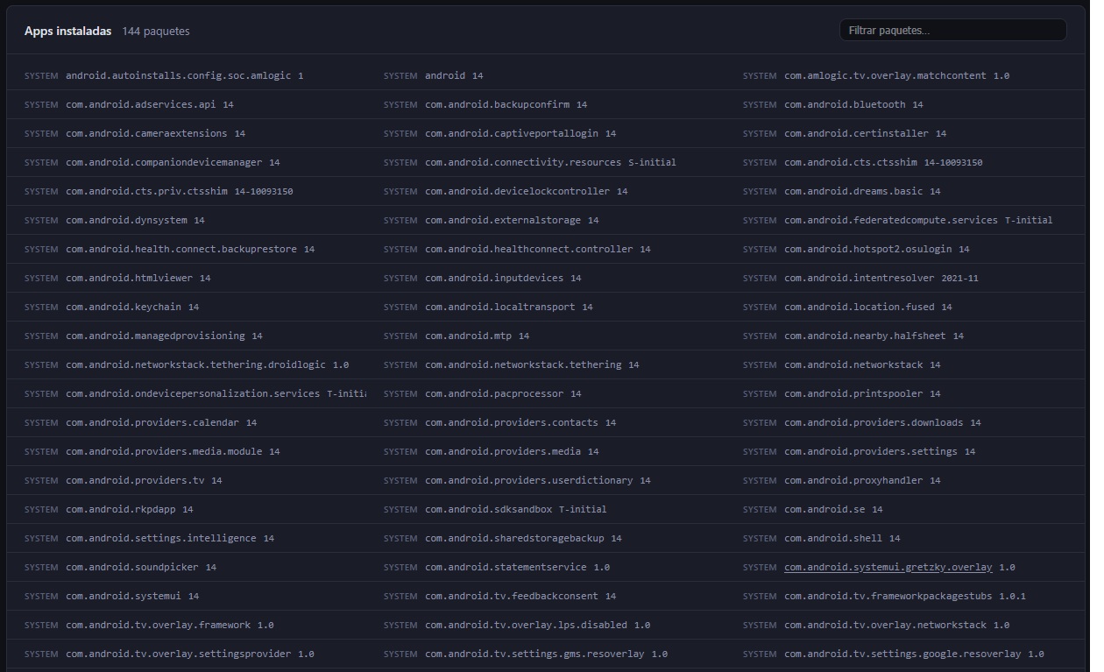Image resolution: width=1104 pixels, height=672 pixels.
Task: Click com.android.connectivity.resources package
Action: (x=523, y=162)
